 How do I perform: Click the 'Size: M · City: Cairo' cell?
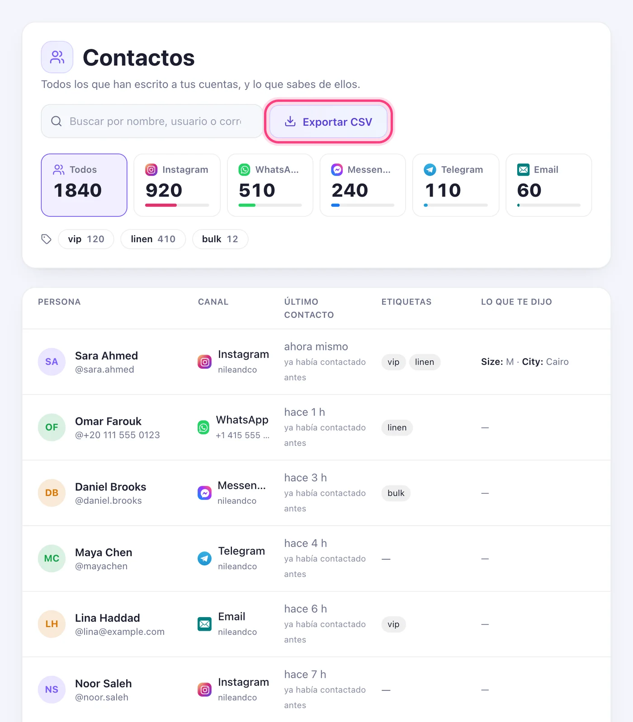click(525, 362)
